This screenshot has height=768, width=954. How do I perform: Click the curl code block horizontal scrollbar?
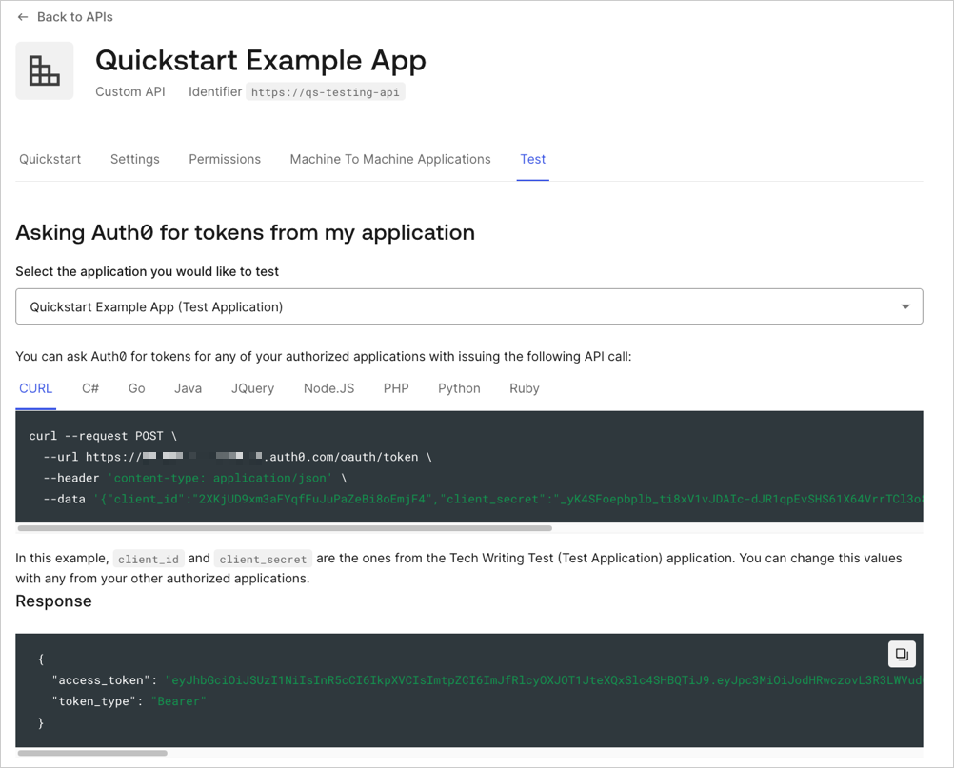pyautogui.click(x=285, y=528)
